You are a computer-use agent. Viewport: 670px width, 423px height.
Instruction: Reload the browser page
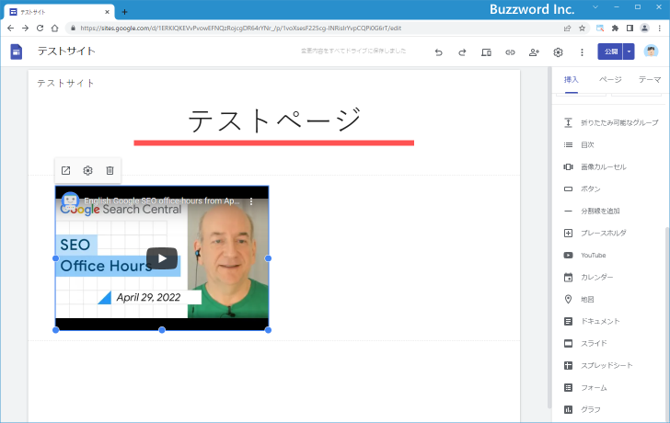(40, 29)
